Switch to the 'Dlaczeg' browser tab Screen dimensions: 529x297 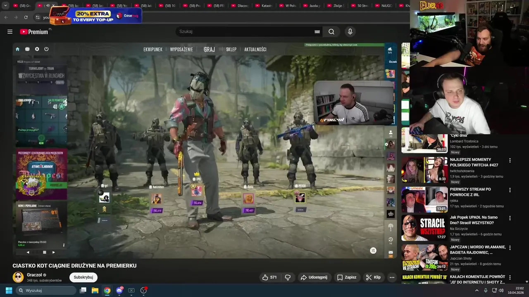click(240, 6)
